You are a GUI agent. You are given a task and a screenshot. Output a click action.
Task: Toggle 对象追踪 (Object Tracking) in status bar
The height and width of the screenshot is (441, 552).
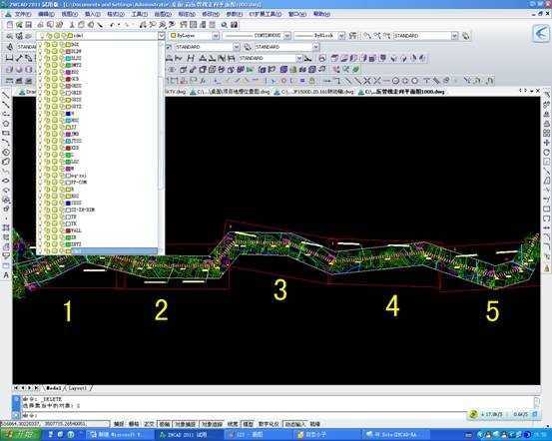pos(212,424)
